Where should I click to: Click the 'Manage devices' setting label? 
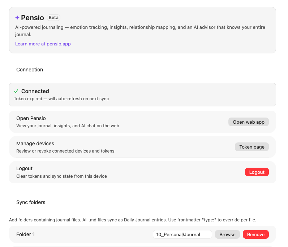pyautogui.click(x=35, y=144)
